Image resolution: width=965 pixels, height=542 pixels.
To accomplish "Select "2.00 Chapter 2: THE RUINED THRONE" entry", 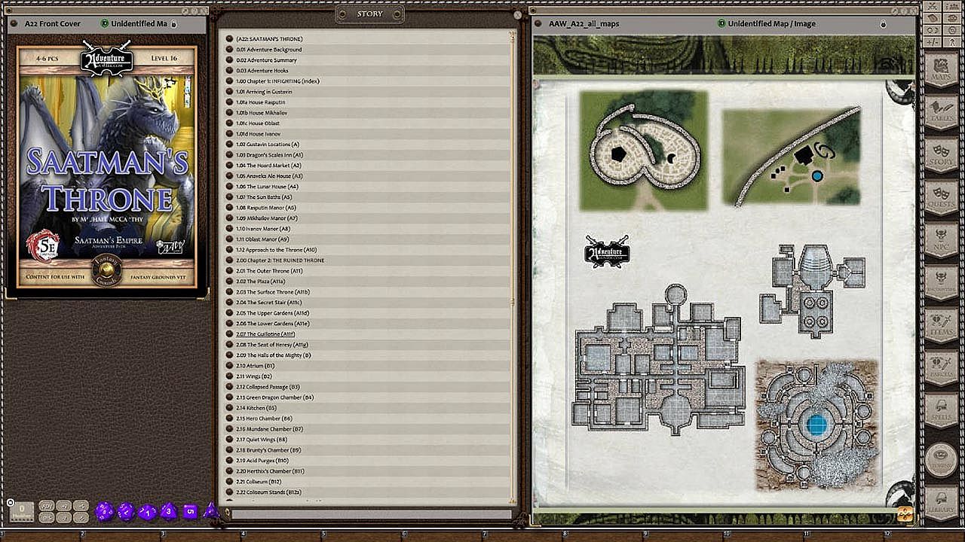I will (x=280, y=260).
